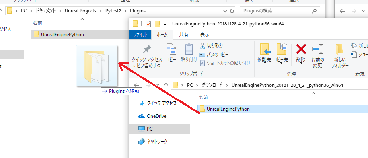The width and height of the screenshot is (368, 158).
Task: Click Paste Shortcut in the clipboard group
Action: click(225, 63)
